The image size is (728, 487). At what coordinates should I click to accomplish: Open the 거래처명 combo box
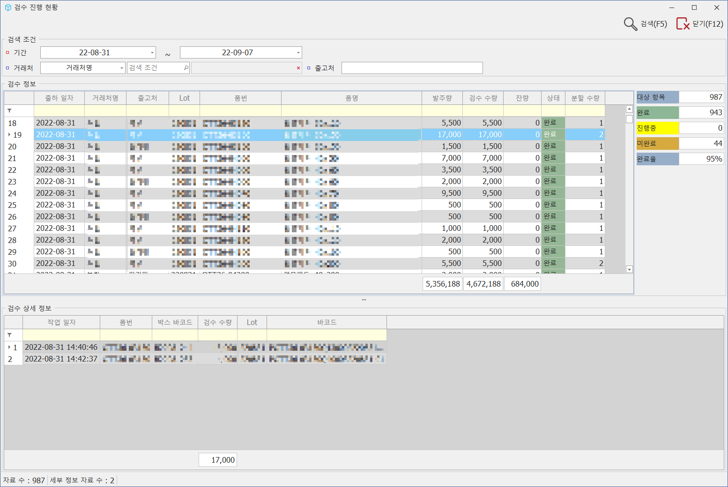(83, 68)
